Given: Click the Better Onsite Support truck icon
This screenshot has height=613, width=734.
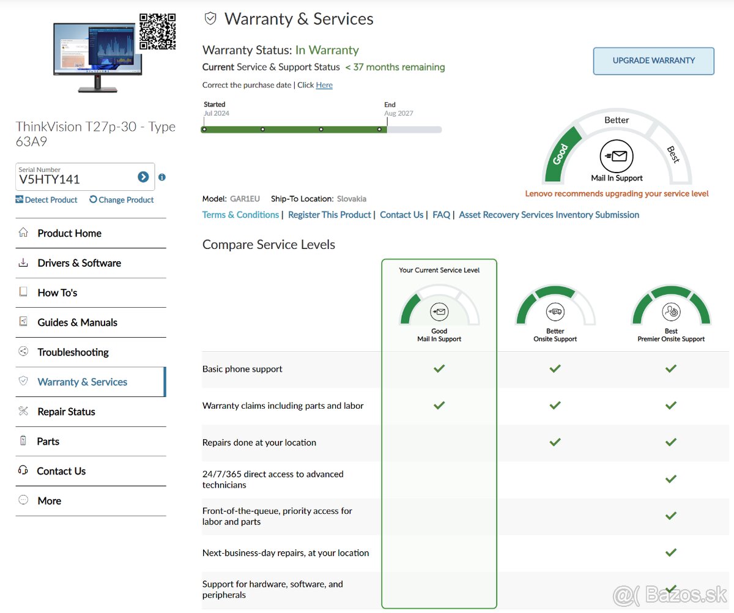Looking at the screenshot, I should [555, 312].
